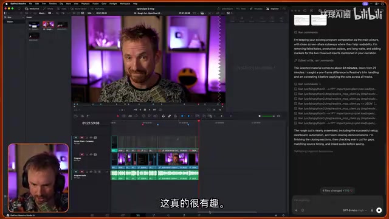
Task: Select the first Screen Share Cutaways clip
Action: (x=114, y=144)
